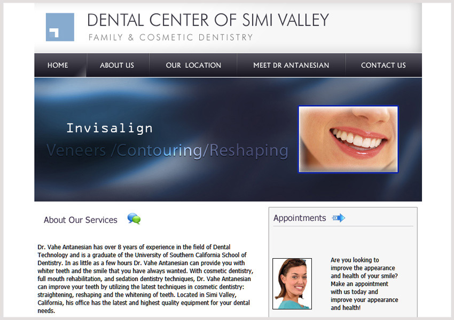Click the appointment invitation text paragraph
454x320 pixels.
click(364, 284)
